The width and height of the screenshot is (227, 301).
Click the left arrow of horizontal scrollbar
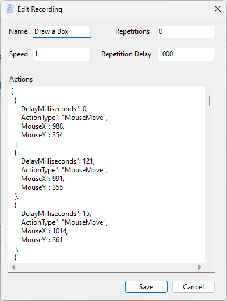[x=13, y=267]
